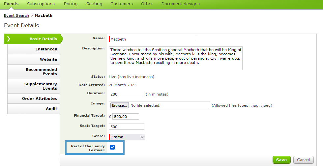Screen dimensions: 323x168
Task: Open the Genre dropdown showing Drama
Action: coord(127,137)
